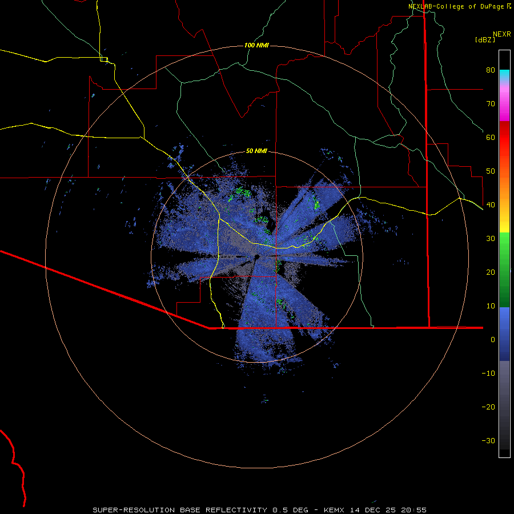Click the 0 dBZ scale label
The width and height of the screenshot is (514, 514).
click(x=493, y=340)
